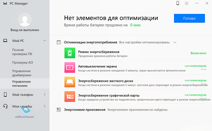This screenshot has height=131, width=212.
Task: Click the user avatar picture
Action: pos(25,20)
